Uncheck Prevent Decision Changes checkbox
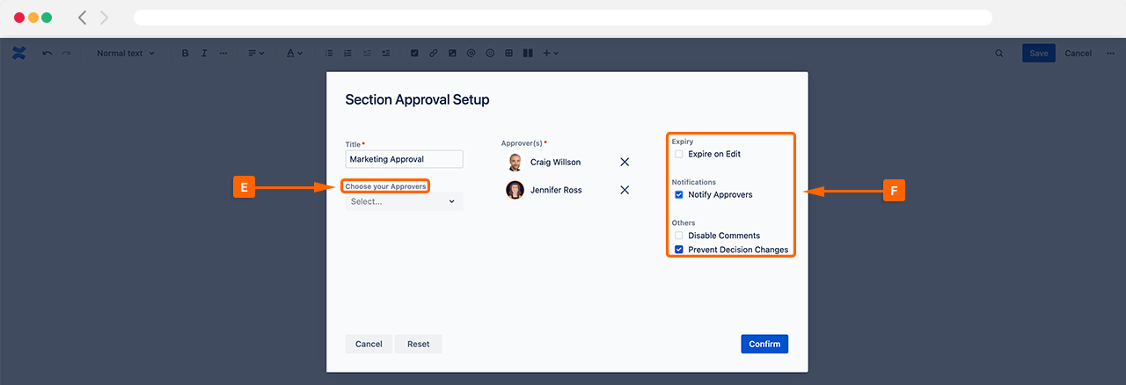 678,250
